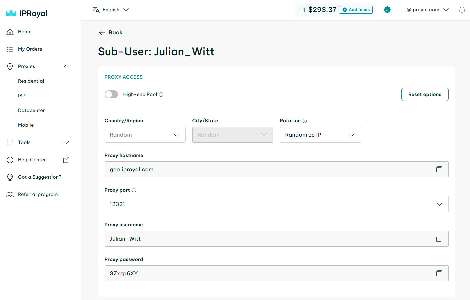The height and width of the screenshot is (300, 470).
Task: Open the Rotation Randomize IP dropdown
Action: [x=320, y=135]
